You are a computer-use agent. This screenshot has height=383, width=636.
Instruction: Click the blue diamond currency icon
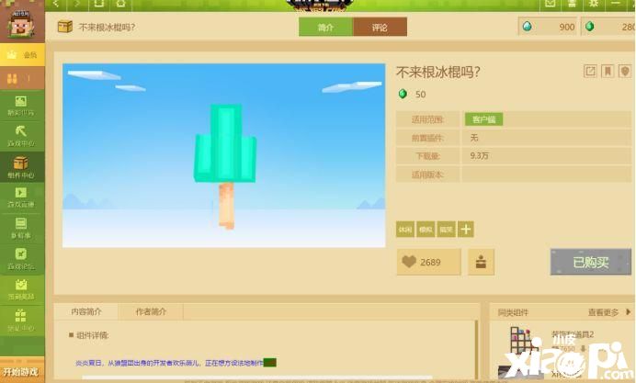click(x=528, y=27)
